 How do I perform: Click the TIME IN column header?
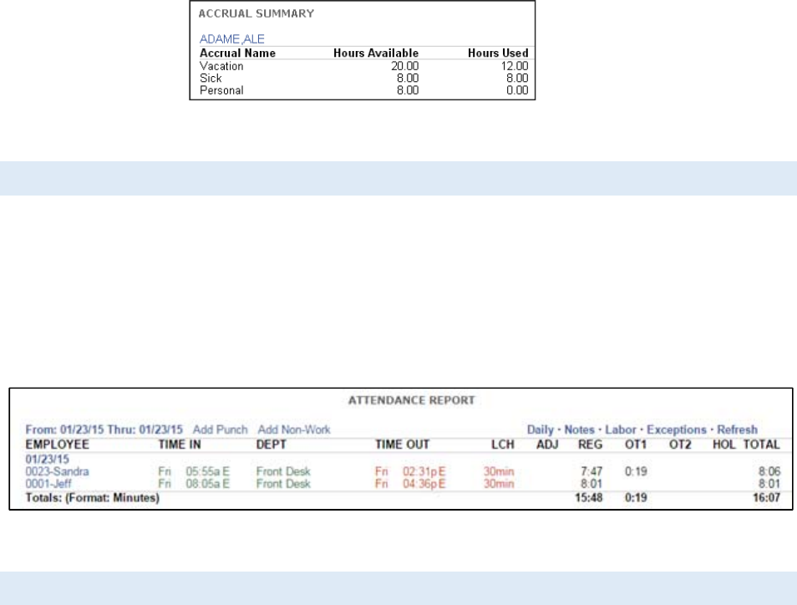pyautogui.click(x=180, y=445)
